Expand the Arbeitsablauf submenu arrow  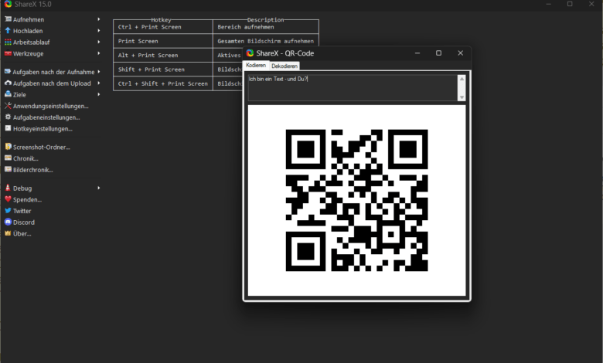pos(99,42)
